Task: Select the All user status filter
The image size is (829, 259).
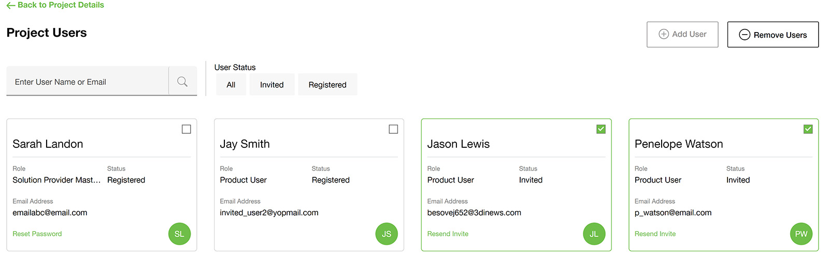Action: pyautogui.click(x=231, y=84)
